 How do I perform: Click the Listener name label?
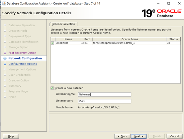point(66,94)
